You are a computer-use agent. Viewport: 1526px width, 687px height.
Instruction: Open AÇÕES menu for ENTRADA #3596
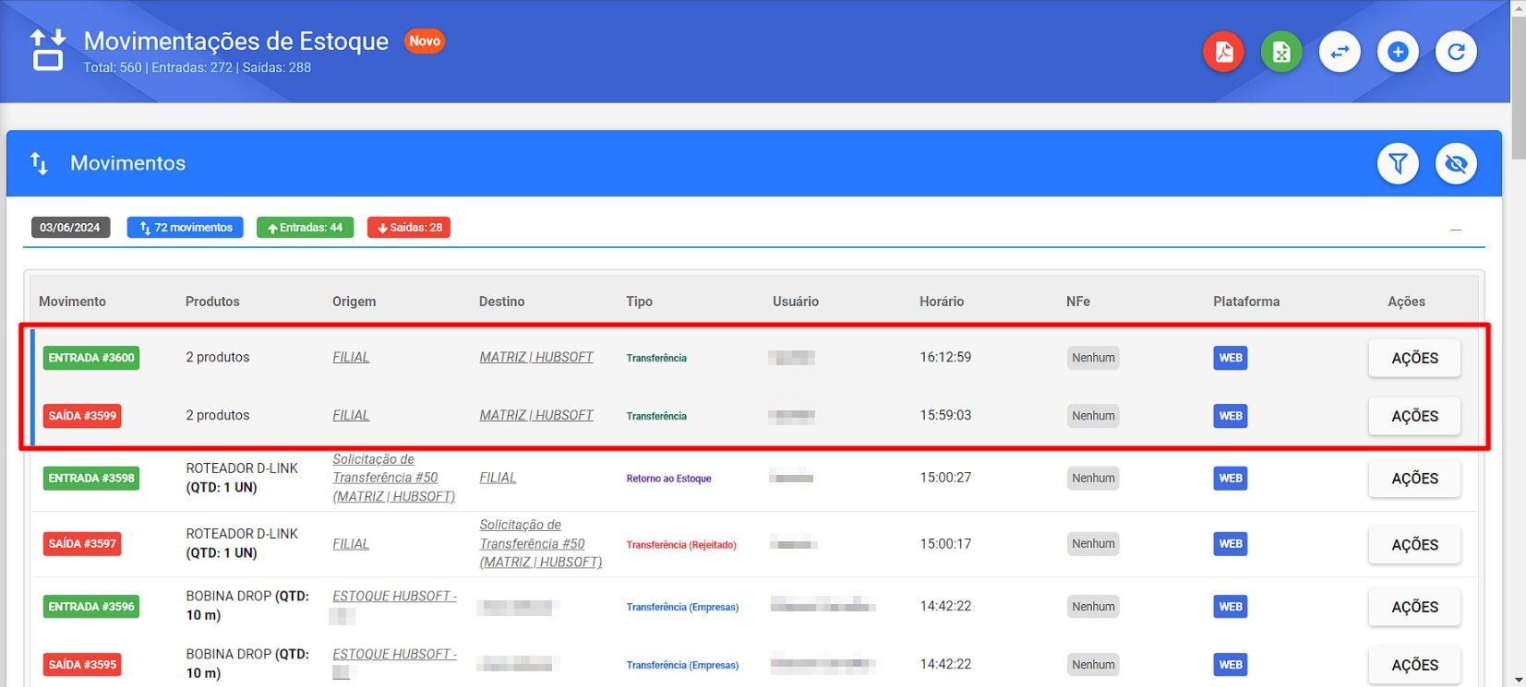pyautogui.click(x=1414, y=607)
